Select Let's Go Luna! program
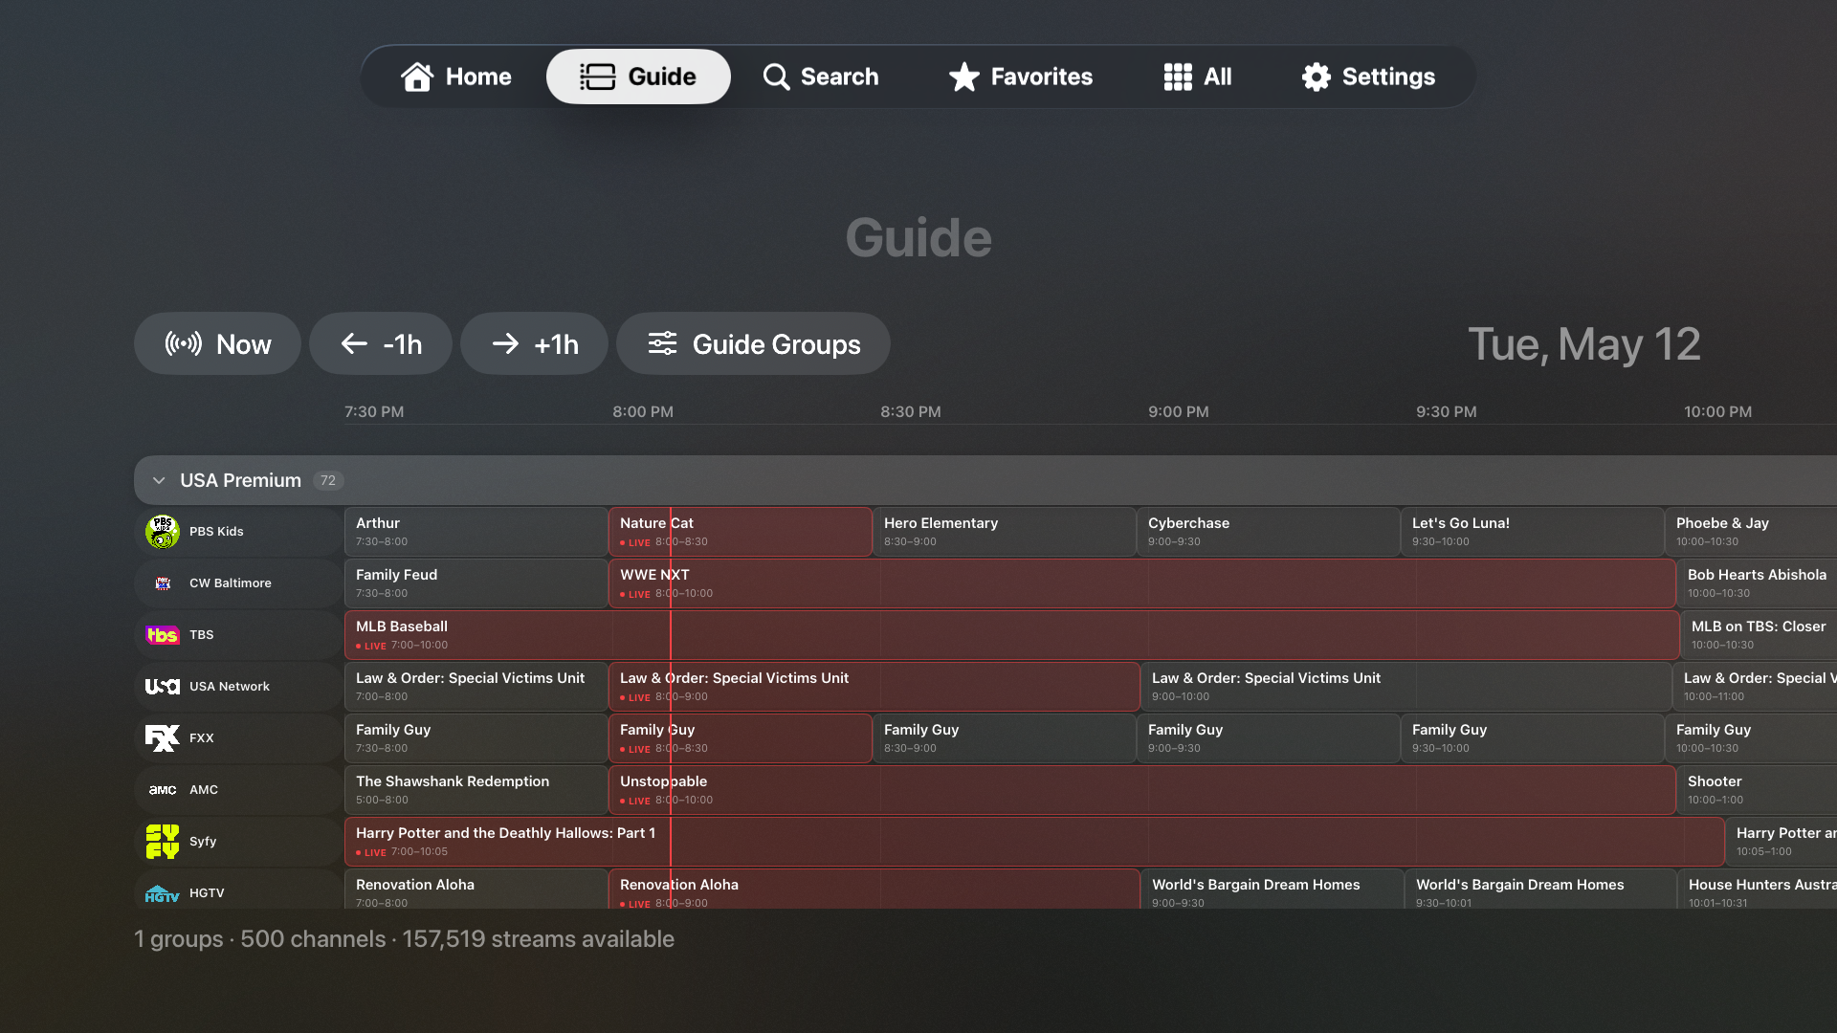 tap(1532, 532)
